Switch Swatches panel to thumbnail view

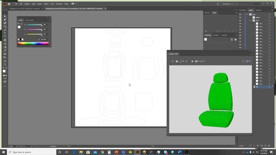[235, 40]
